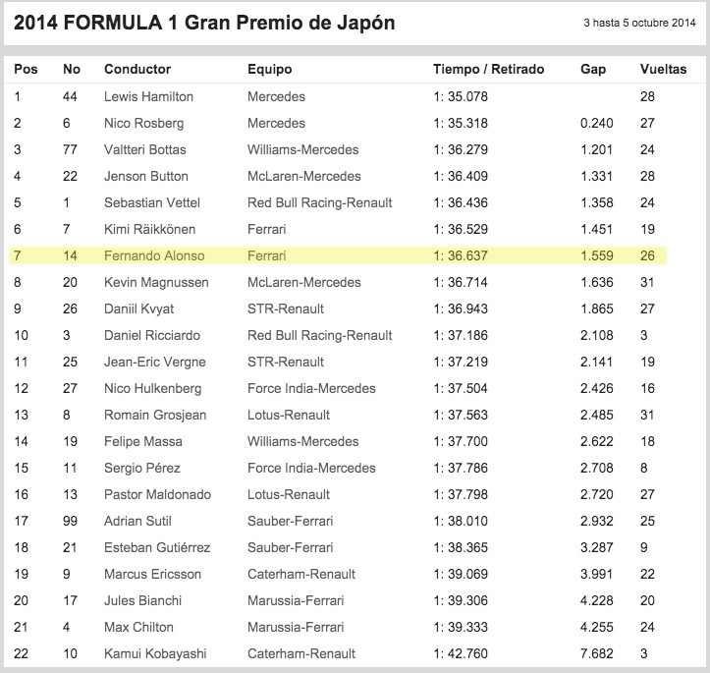
Task: Click Daniel Ricciardo's Red Bull Racing-Renault team
Action: pyautogui.click(x=319, y=336)
